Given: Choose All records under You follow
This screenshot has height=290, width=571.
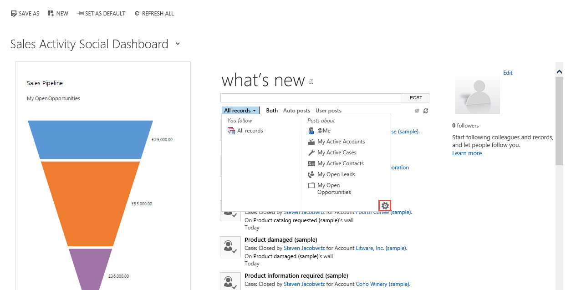Looking at the screenshot, I should (x=250, y=131).
